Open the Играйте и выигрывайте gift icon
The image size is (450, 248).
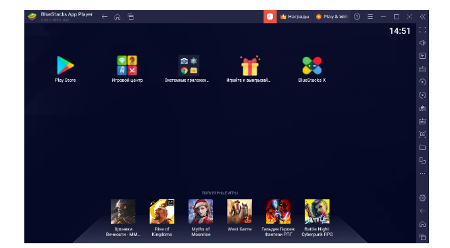coord(250,66)
